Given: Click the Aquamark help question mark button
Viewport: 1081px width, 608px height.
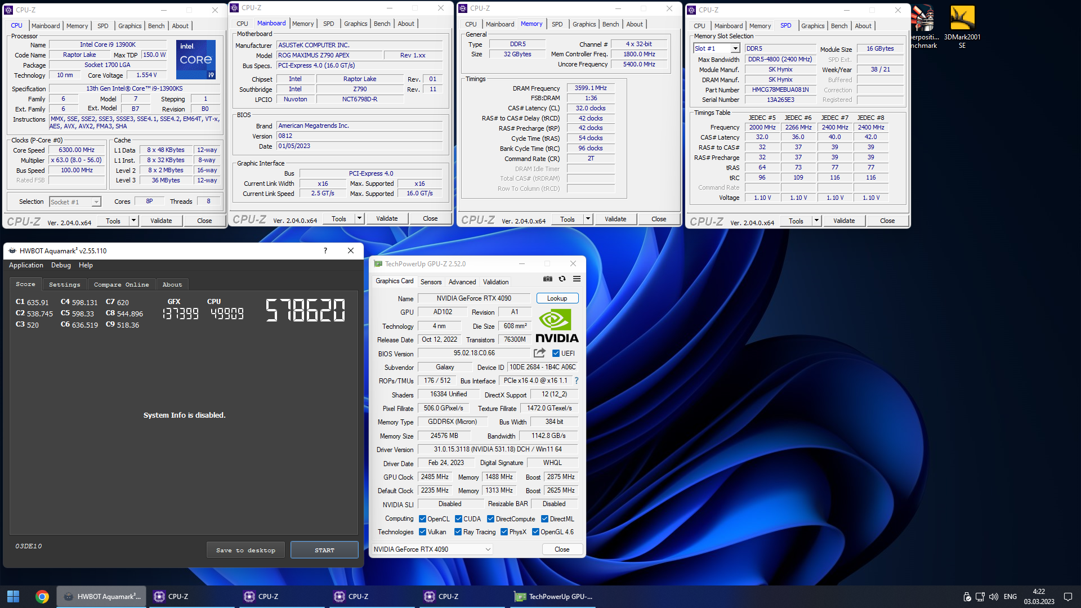Looking at the screenshot, I should click(325, 251).
